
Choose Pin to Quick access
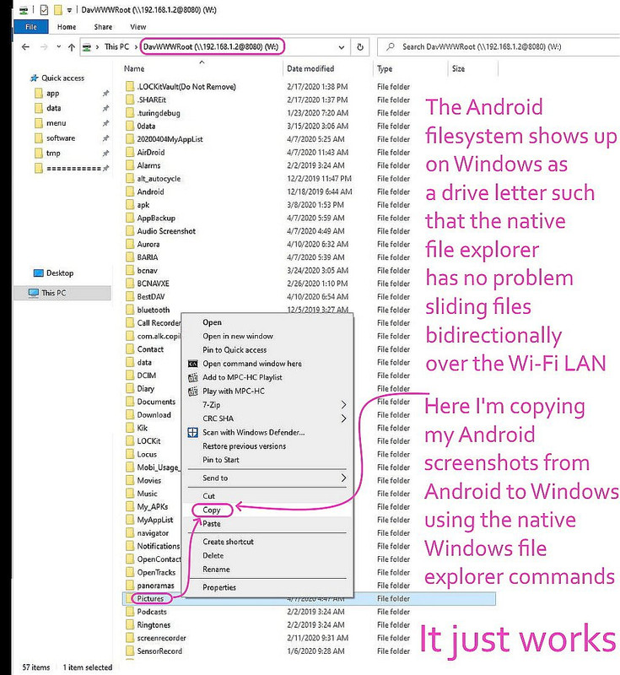point(235,350)
